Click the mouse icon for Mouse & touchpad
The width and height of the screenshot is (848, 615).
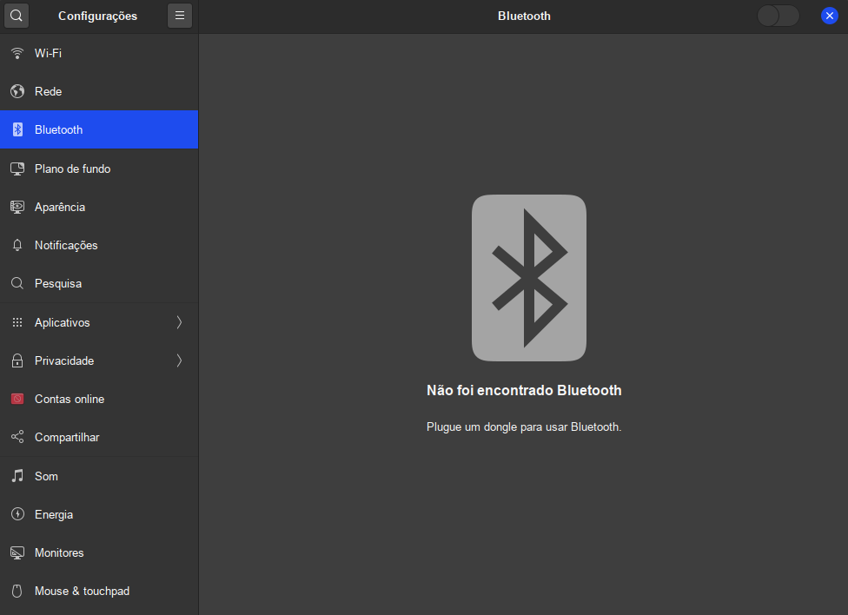17,591
